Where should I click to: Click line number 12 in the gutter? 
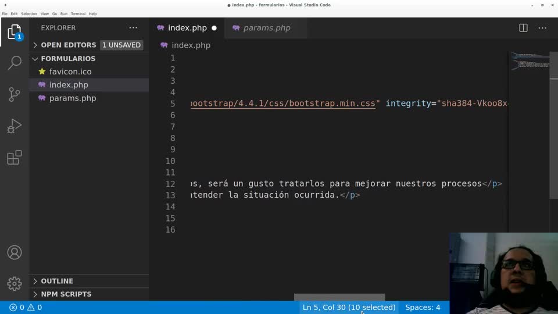pyautogui.click(x=170, y=184)
